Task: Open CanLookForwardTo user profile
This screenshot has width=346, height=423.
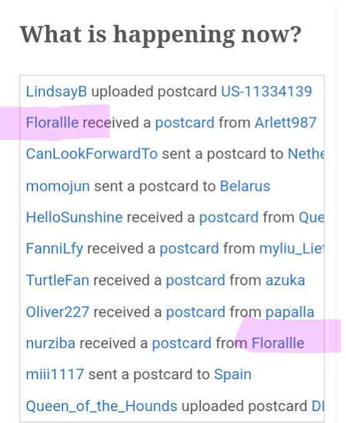Action: [92, 154]
